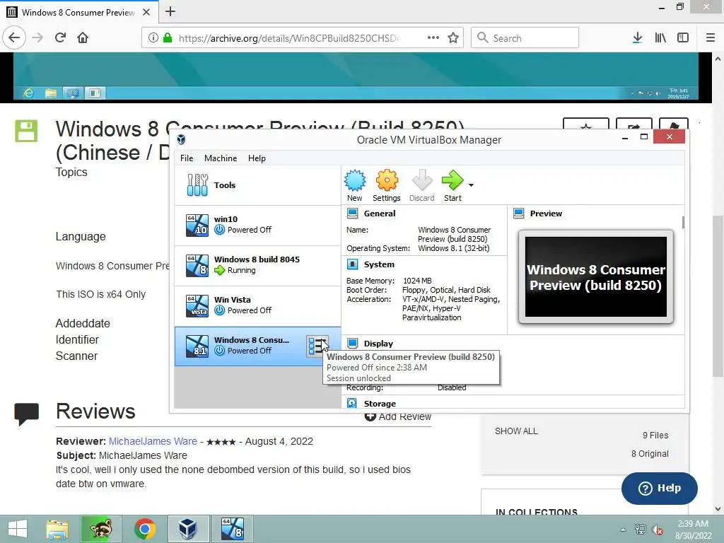This screenshot has height=543, width=724.
Task: Open the Start button dropdown arrow
Action: point(471,185)
